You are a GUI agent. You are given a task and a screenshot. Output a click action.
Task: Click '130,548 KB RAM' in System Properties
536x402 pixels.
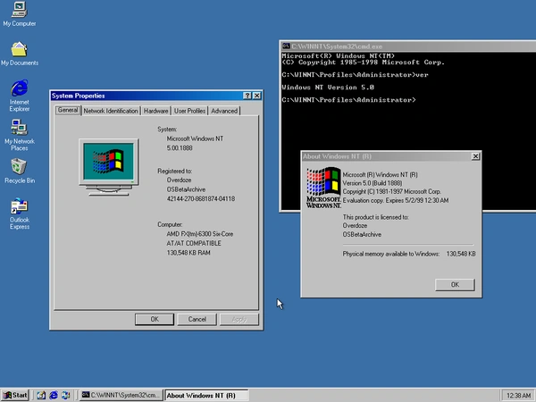(x=188, y=253)
